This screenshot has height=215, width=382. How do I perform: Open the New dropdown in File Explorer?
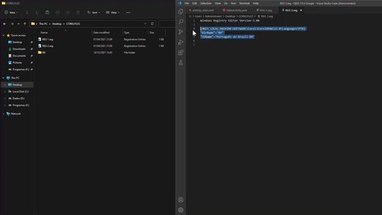[11, 13]
